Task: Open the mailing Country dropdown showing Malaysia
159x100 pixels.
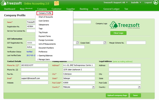Action: [x=94, y=87]
